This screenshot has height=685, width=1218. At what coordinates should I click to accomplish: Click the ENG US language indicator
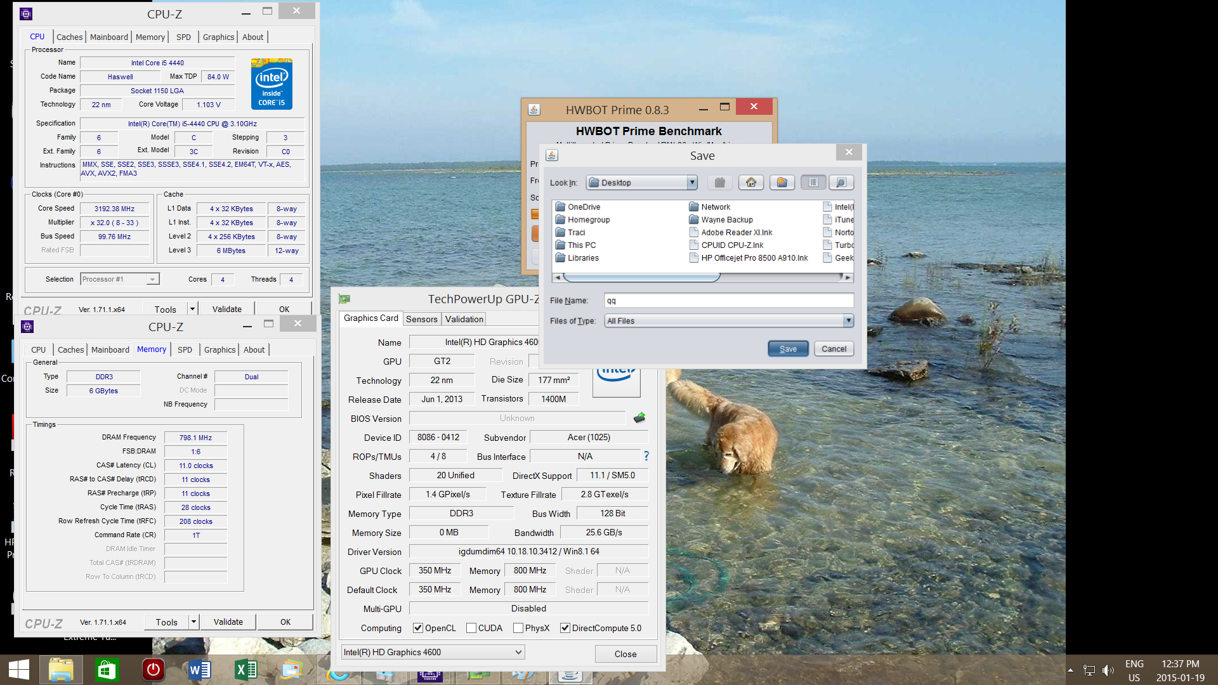[1134, 670]
